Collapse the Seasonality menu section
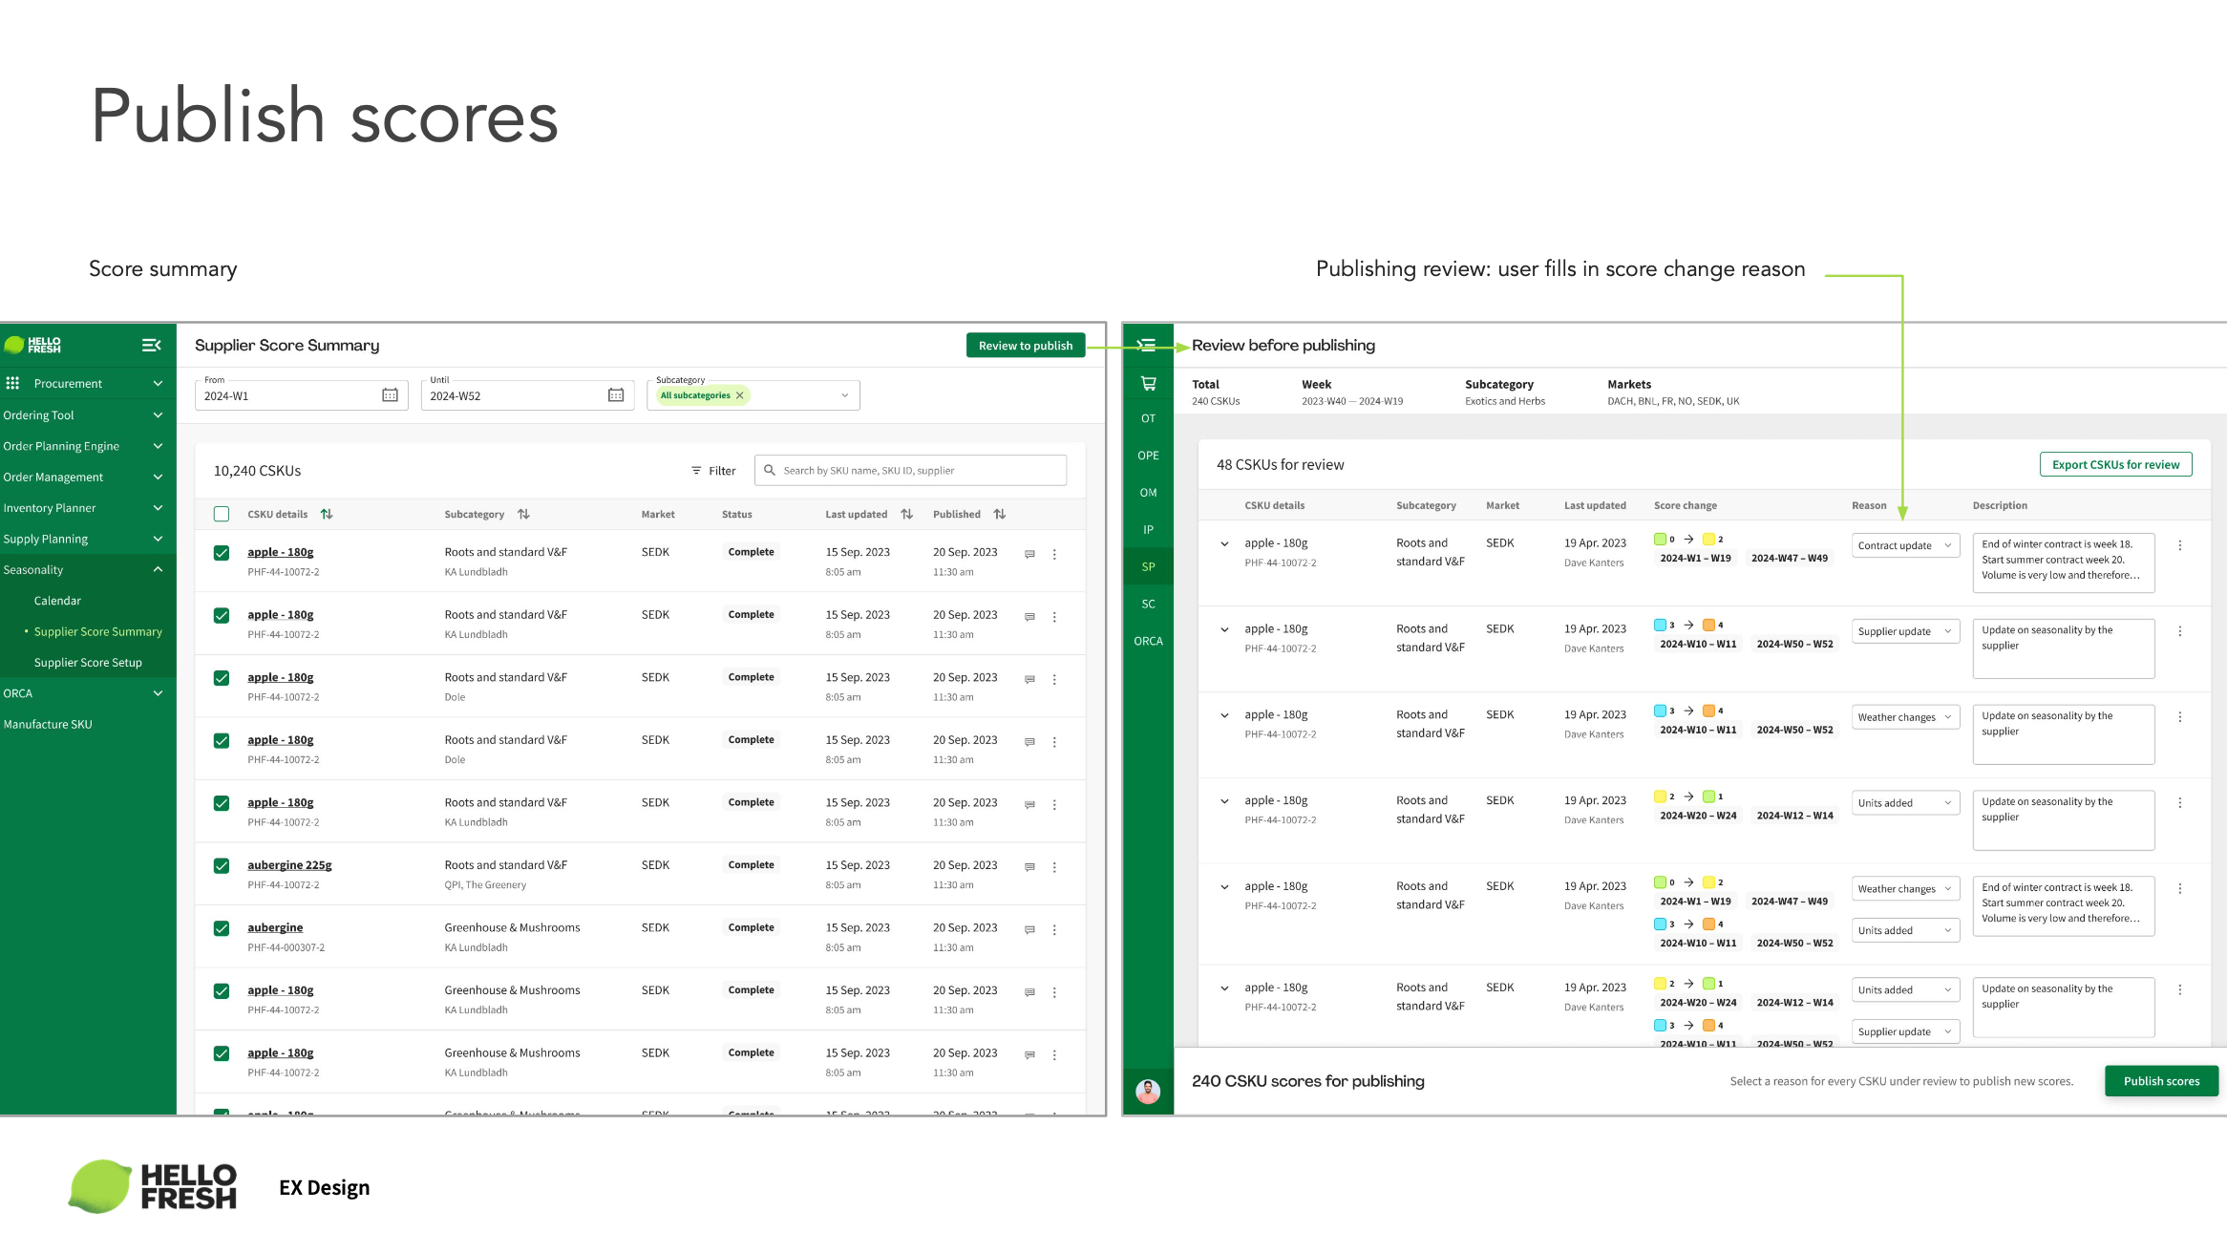The width and height of the screenshot is (2227, 1253). point(158,569)
